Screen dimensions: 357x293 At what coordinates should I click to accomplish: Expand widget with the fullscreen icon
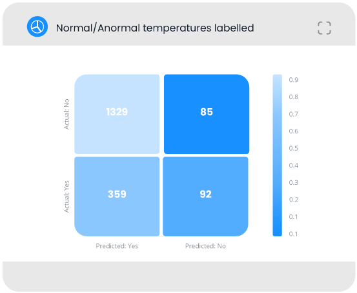324,28
